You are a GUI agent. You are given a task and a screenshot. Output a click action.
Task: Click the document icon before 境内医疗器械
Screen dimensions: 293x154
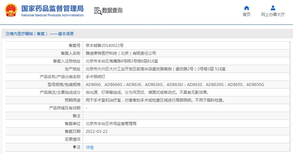coord(7,34)
